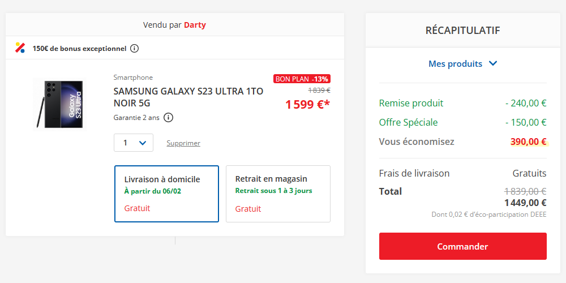The image size is (566, 283).
Task: Click the BON PLAN -13% badge
Action: click(302, 79)
